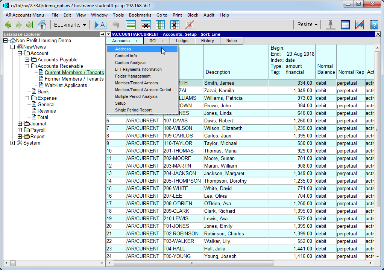
Task: Switch to the Ledger tab
Action: tap(182, 41)
